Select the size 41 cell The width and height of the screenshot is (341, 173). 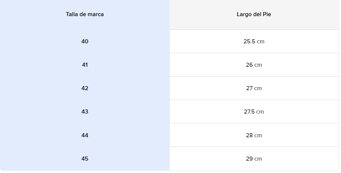[x=85, y=65]
